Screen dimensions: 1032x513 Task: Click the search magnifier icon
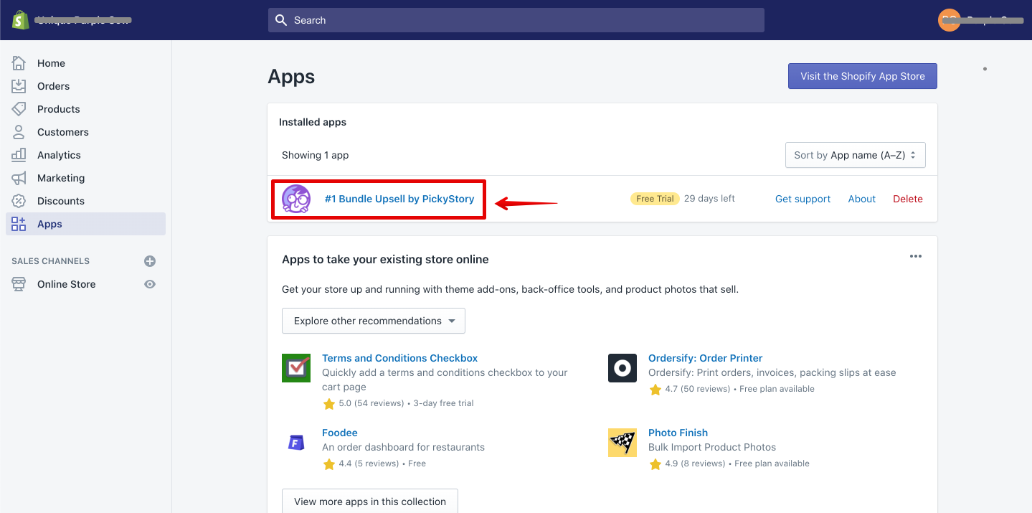pyautogui.click(x=281, y=20)
